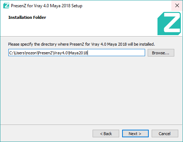Go back with the < Back button
Viewport: 183px width, 142px height.
106,134
